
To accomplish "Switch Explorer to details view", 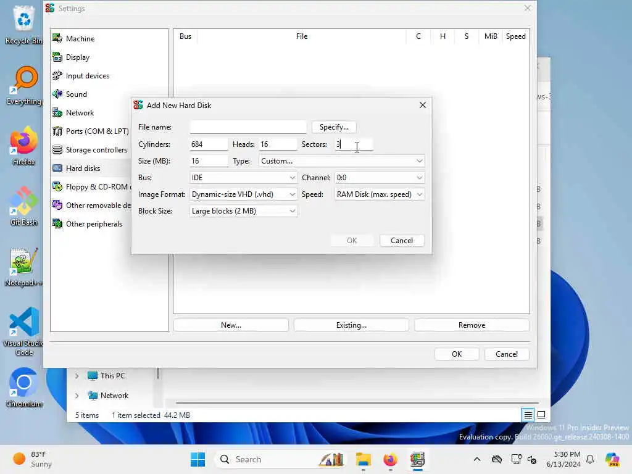I will [x=528, y=415].
